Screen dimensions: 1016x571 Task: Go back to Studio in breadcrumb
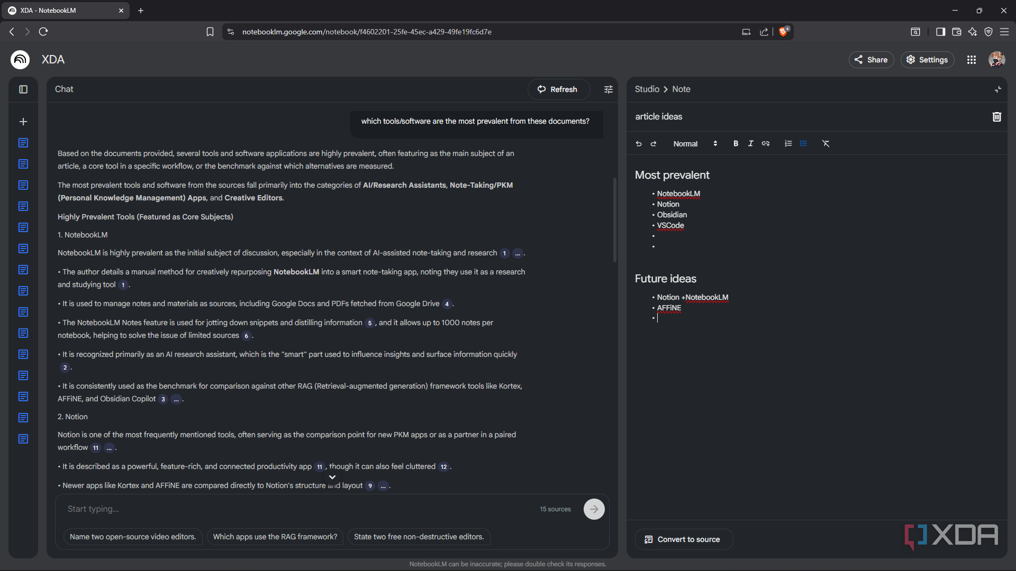pyautogui.click(x=647, y=89)
